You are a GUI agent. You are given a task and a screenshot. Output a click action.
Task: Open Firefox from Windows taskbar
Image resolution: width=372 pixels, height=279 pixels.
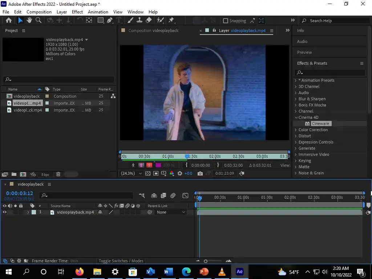(80, 271)
